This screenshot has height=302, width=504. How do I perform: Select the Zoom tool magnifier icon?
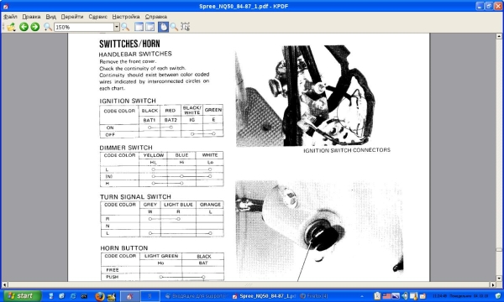[174, 27]
